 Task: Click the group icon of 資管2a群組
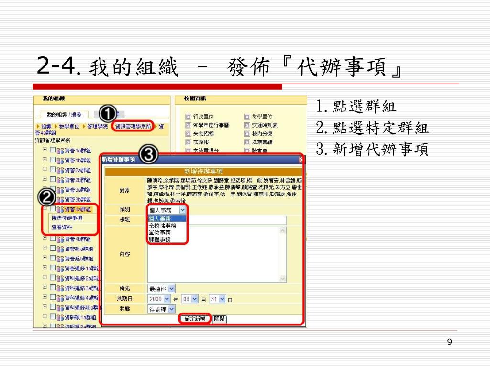60,171
